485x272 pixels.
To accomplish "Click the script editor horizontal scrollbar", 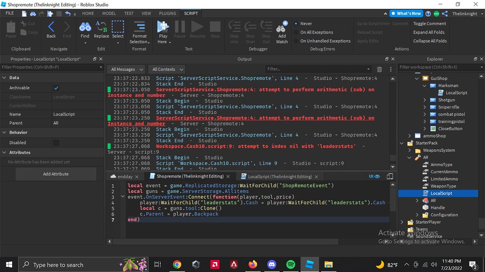I will (x=225, y=242).
